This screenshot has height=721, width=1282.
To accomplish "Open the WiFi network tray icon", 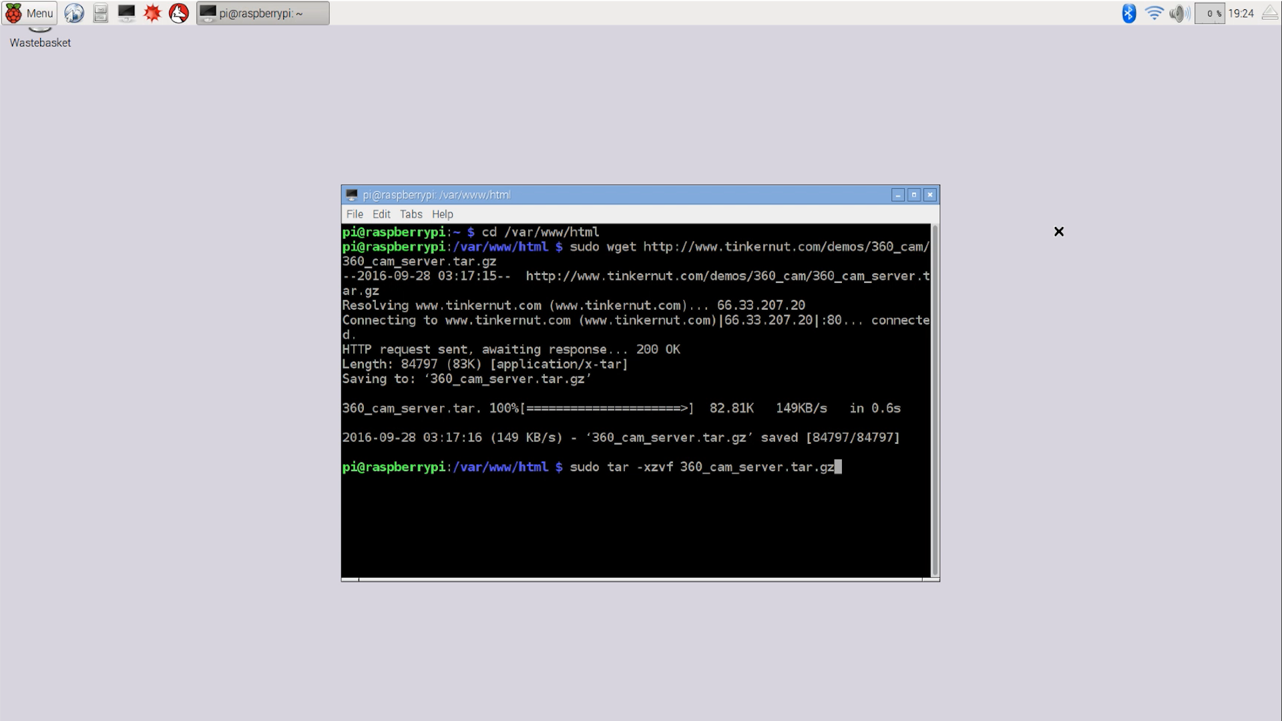I will pyautogui.click(x=1154, y=13).
